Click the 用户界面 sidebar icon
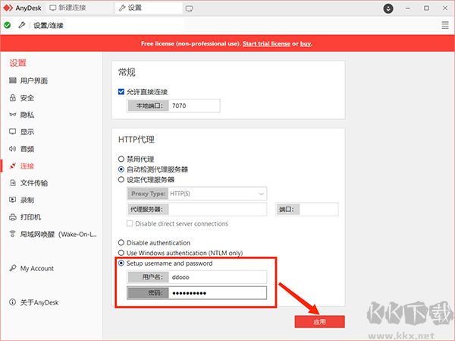The height and width of the screenshot is (341, 455). tap(12, 81)
